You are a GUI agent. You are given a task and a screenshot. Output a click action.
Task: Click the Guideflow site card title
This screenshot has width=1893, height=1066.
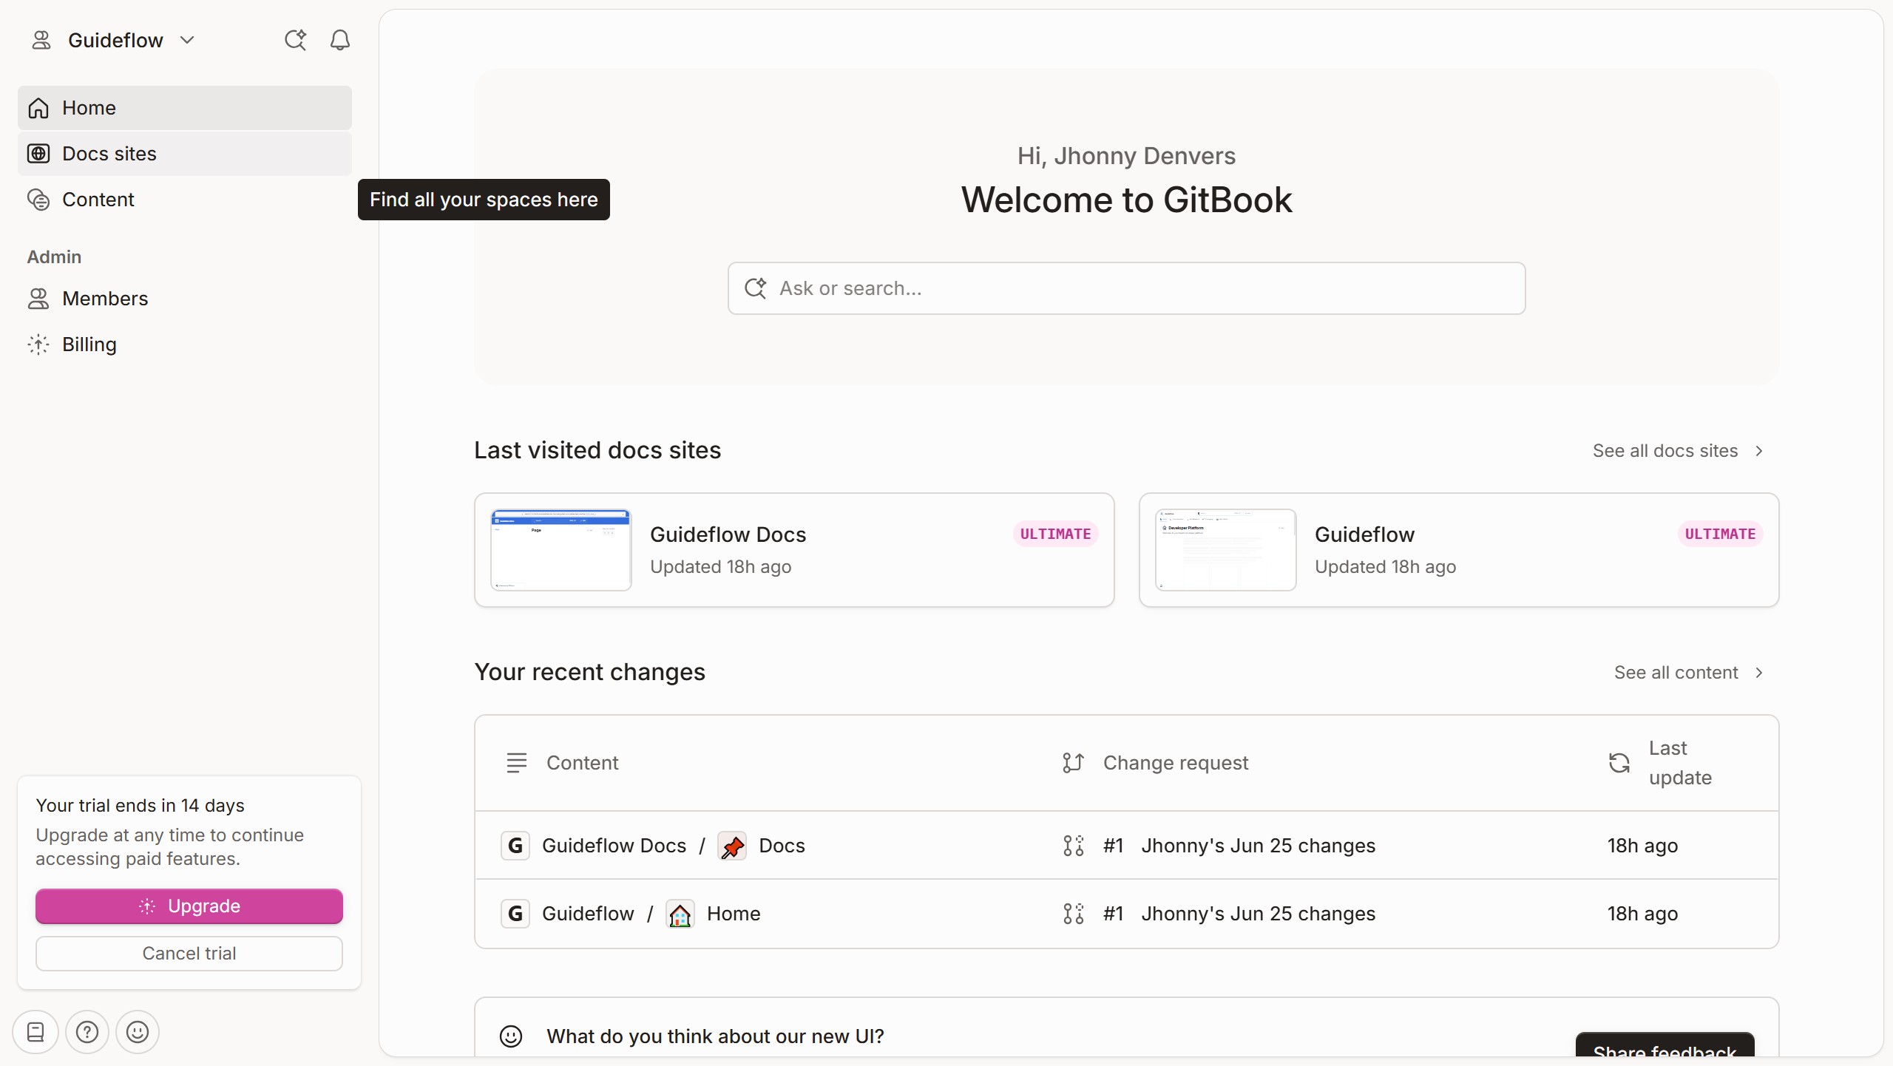1364,534
